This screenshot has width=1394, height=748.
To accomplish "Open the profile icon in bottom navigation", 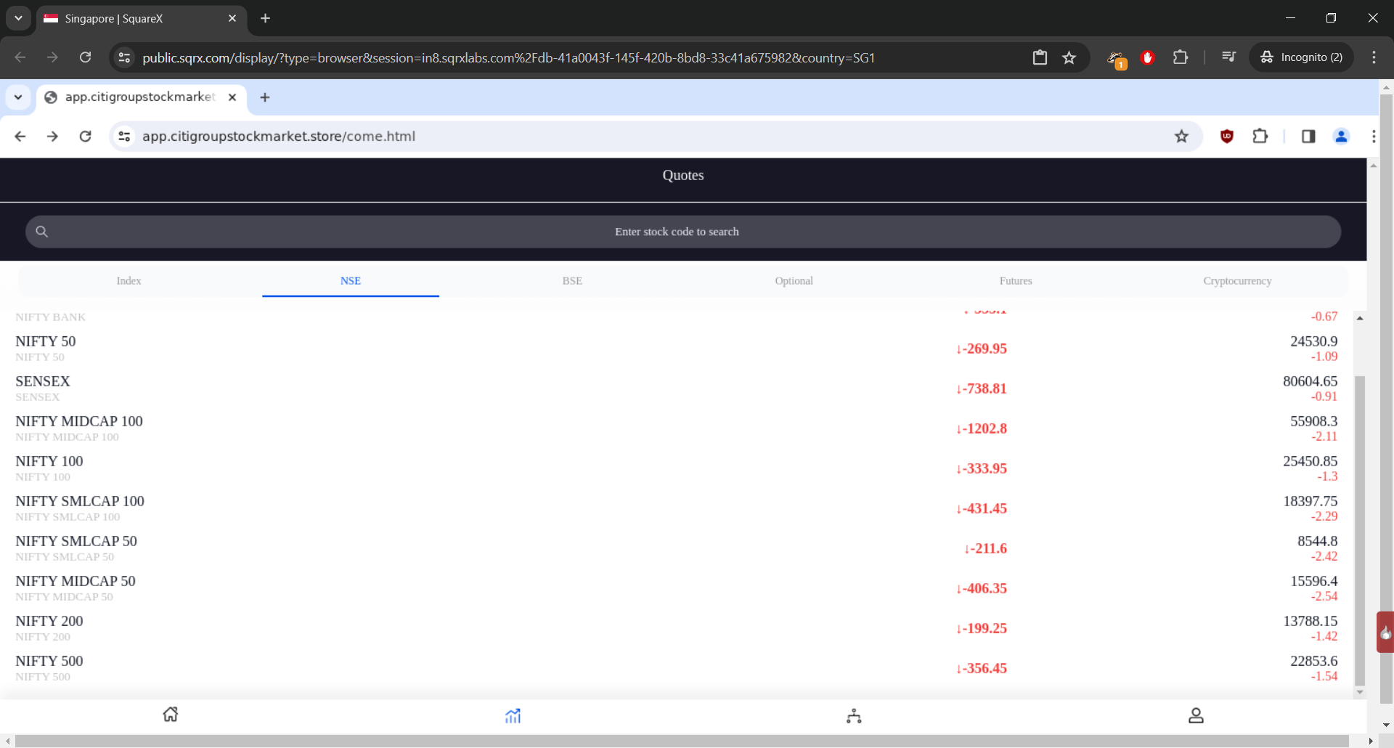I will coord(1196,716).
